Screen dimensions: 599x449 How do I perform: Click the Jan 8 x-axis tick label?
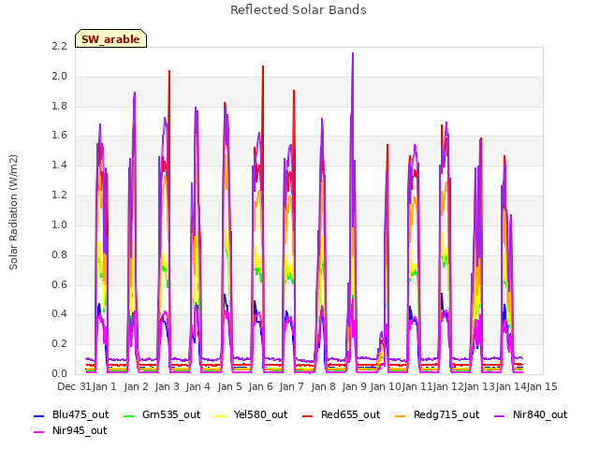click(x=324, y=386)
